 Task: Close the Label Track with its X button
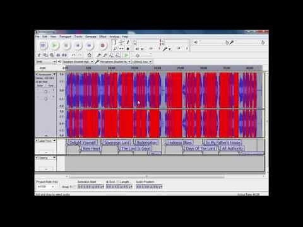pyautogui.click(x=37, y=141)
